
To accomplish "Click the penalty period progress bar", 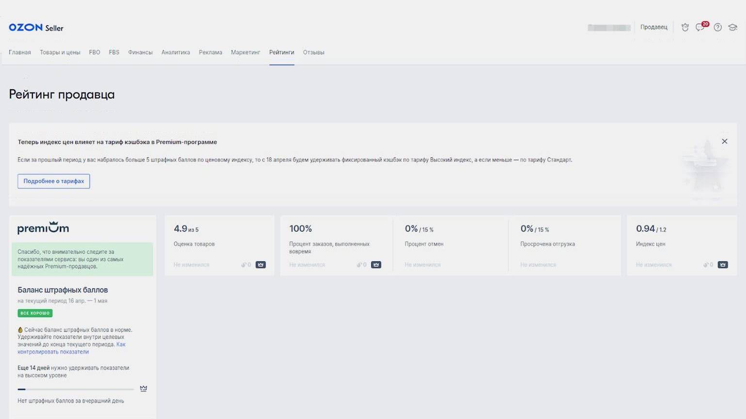I will click(x=76, y=389).
